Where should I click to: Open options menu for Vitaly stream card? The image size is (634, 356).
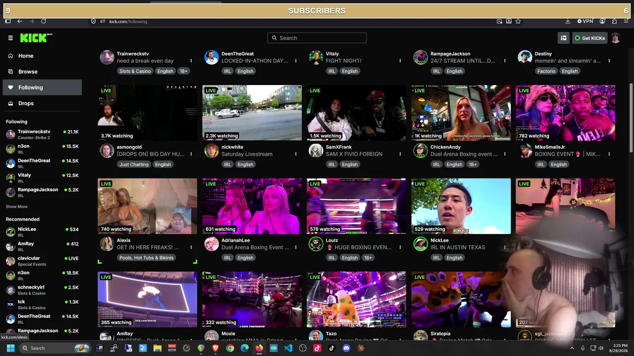(x=400, y=61)
